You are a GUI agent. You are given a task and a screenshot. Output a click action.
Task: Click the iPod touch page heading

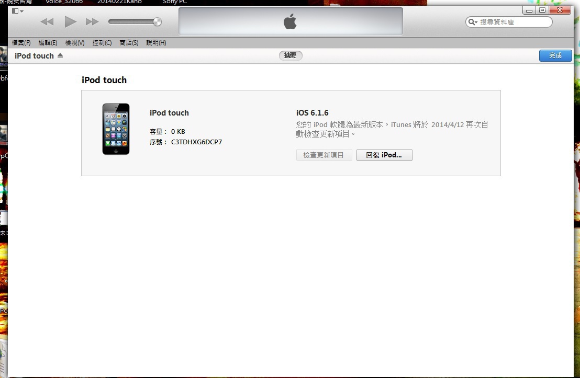(x=104, y=80)
